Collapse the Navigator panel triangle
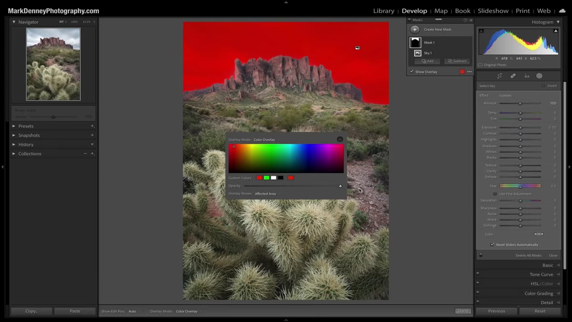572x322 pixels. (x=14, y=22)
